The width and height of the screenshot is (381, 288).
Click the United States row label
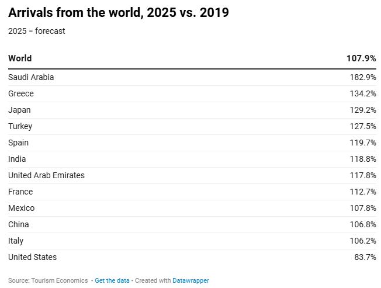point(32,257)
